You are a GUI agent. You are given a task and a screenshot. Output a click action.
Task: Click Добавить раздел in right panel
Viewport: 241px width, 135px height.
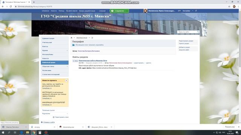pos(184,47)
